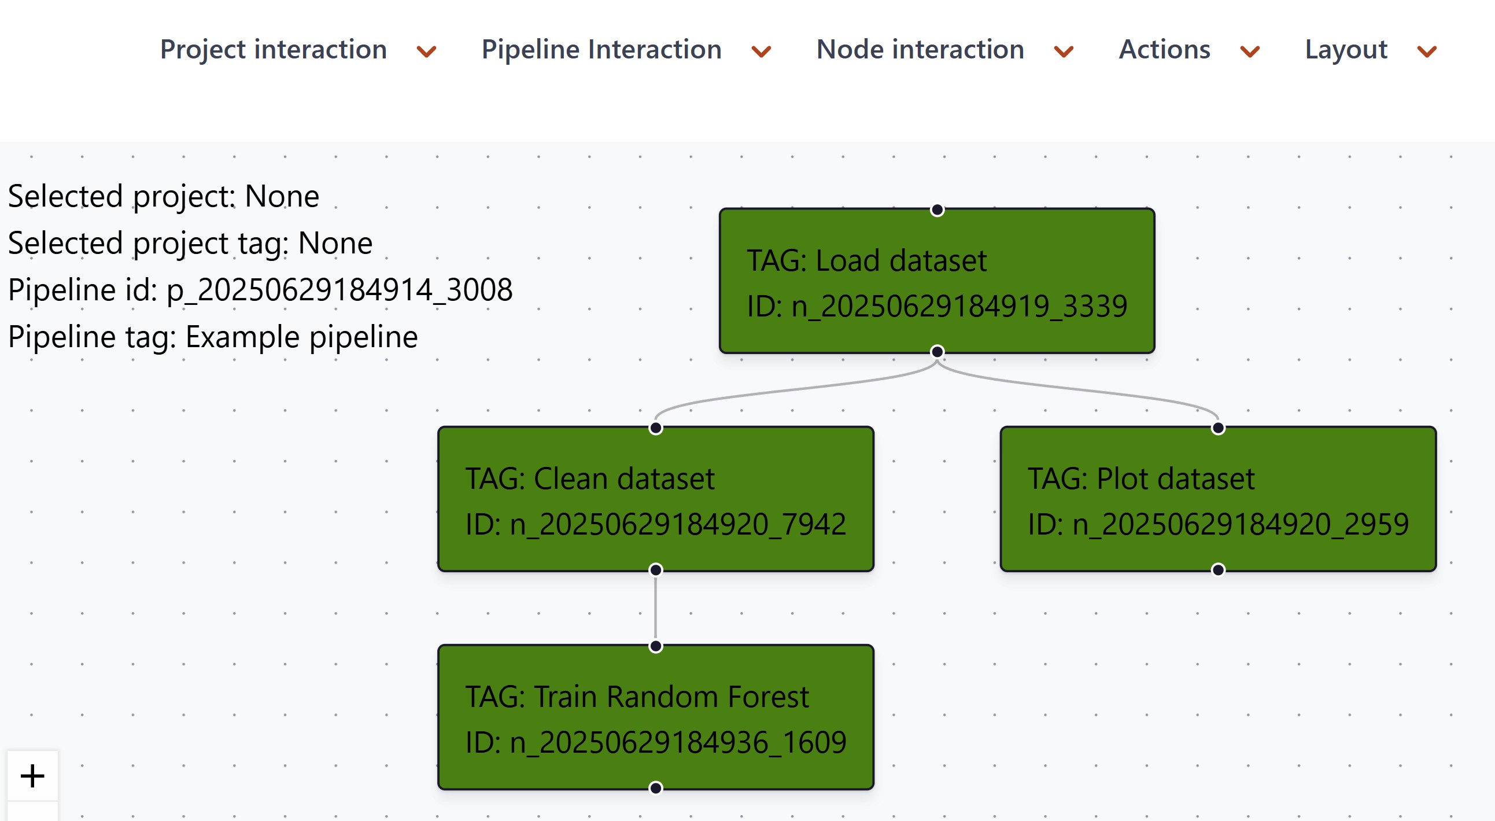Click the ID n_20250629184919_3339 text
The width and height of the screenshot is (1495, 821).
pos(937,306)
